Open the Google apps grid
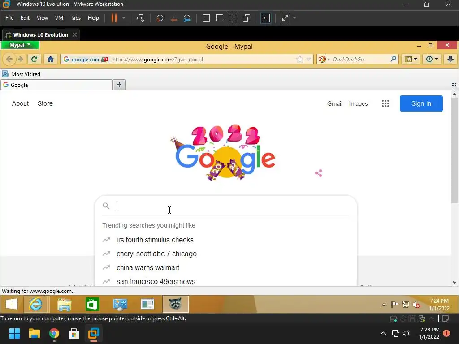Image resolution: width=459 pixels, height=344 pixels. point(385,103)
